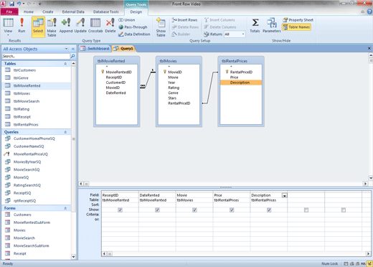Click the Undo icon in quick access toolbar
Viewport: 373px width, 267px height.
[19, 4]
